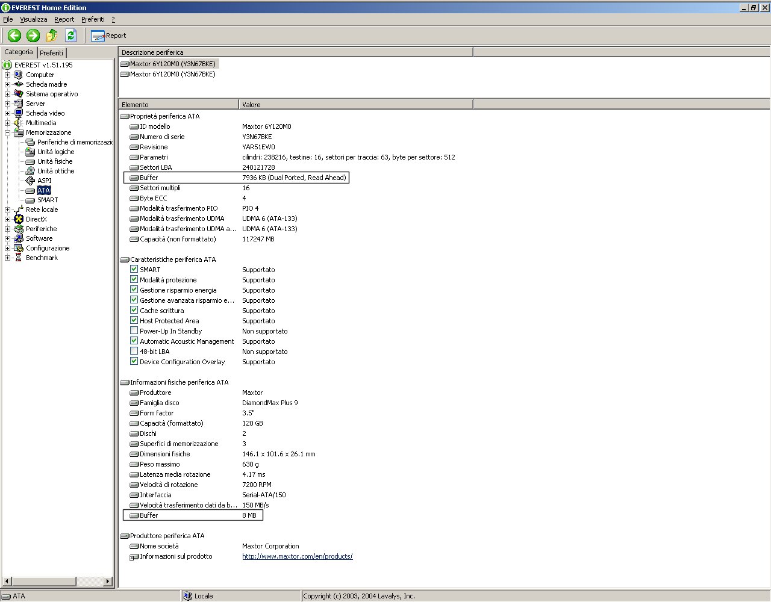
Task: Click the Up level toolbar icon
Action: tap(52, 36)
